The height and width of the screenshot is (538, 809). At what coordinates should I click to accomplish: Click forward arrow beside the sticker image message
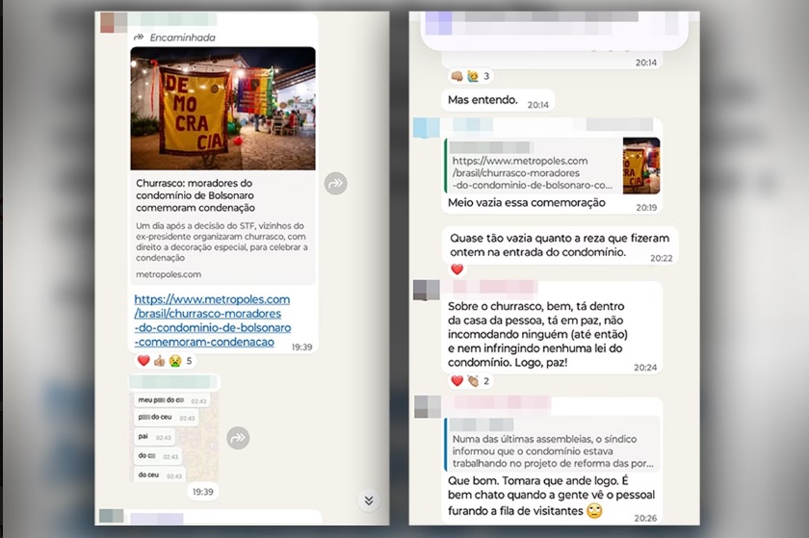tap(238, 438)
